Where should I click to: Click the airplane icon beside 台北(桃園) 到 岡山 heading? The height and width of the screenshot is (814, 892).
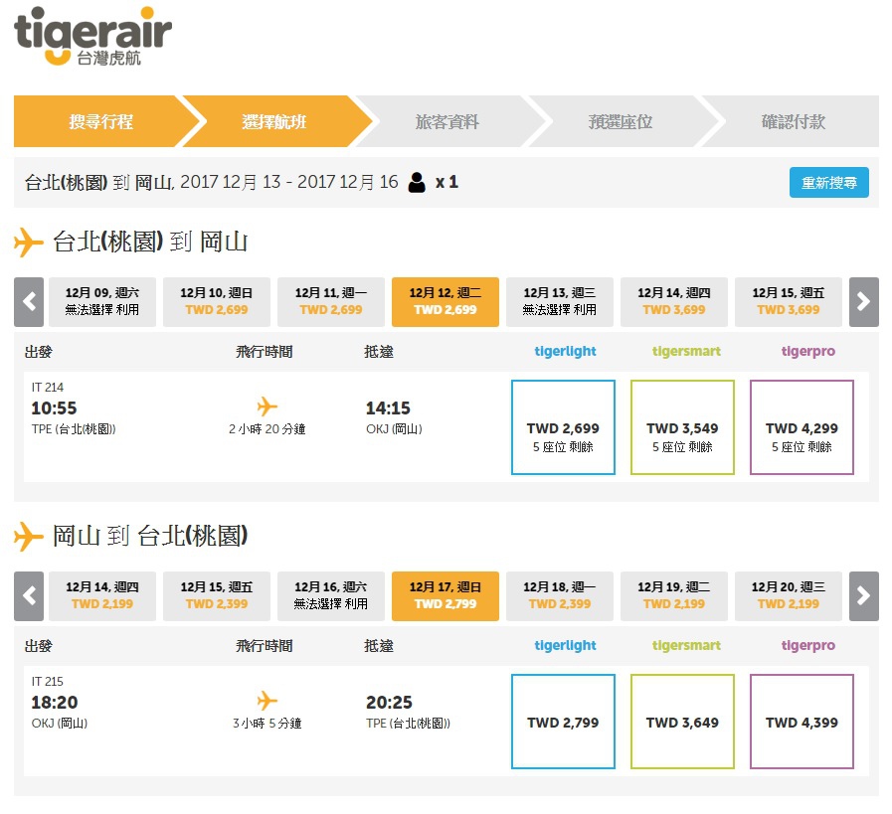click(x=29, y=243)
